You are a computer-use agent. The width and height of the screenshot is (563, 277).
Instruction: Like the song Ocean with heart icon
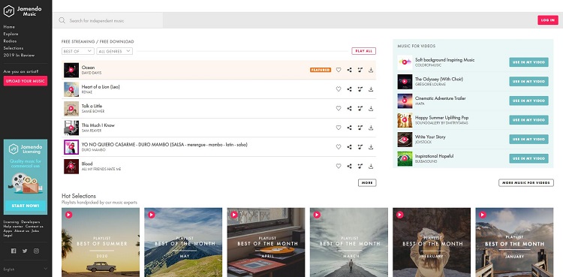[x=339, y=70]
